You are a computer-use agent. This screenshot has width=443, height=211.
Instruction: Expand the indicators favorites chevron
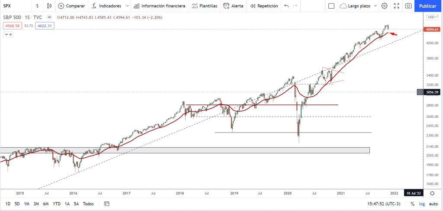tap(127, 6)
